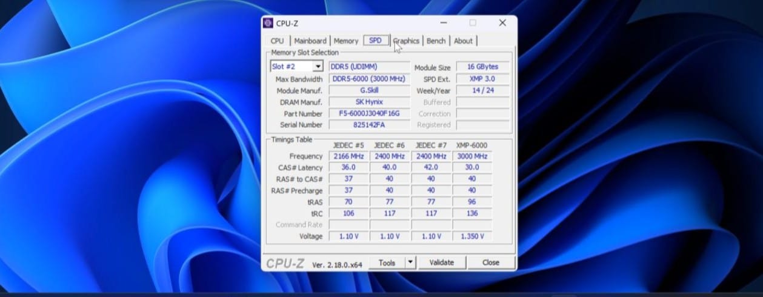Select the 825142FA serial number
This screenshot has height=297, width=763.
tap(369, 125)
